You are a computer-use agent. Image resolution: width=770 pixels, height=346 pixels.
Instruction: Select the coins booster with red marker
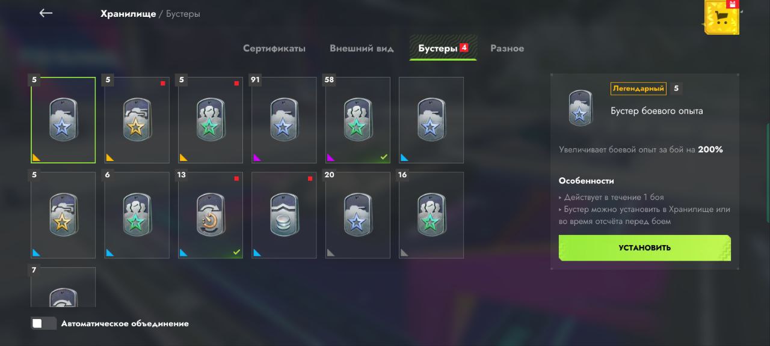284,215
